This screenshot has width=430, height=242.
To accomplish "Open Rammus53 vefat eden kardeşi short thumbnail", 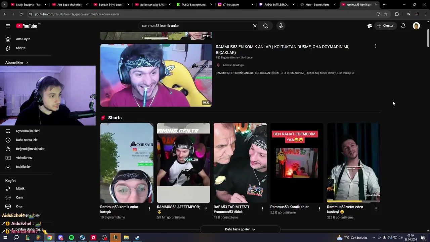I will pyautogui.click(x=353, y=163).
